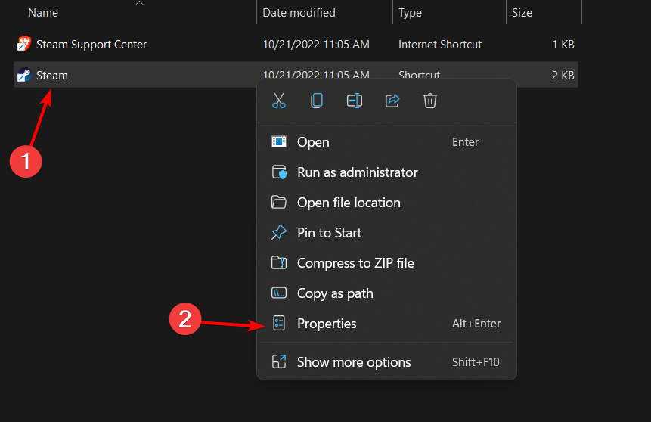Click the Copy icon in context menu

point(317,101)
